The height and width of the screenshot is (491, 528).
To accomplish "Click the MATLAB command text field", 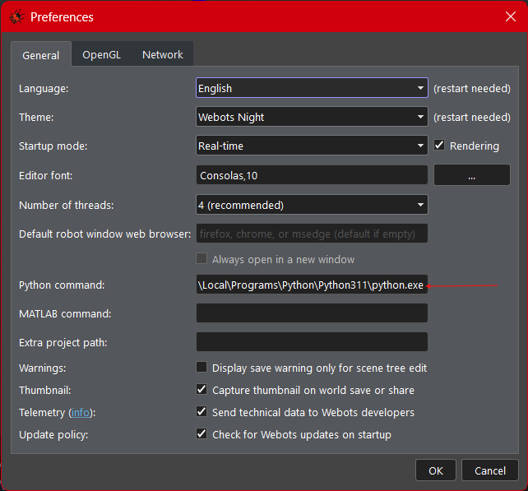I will click(x=312, y=313).
